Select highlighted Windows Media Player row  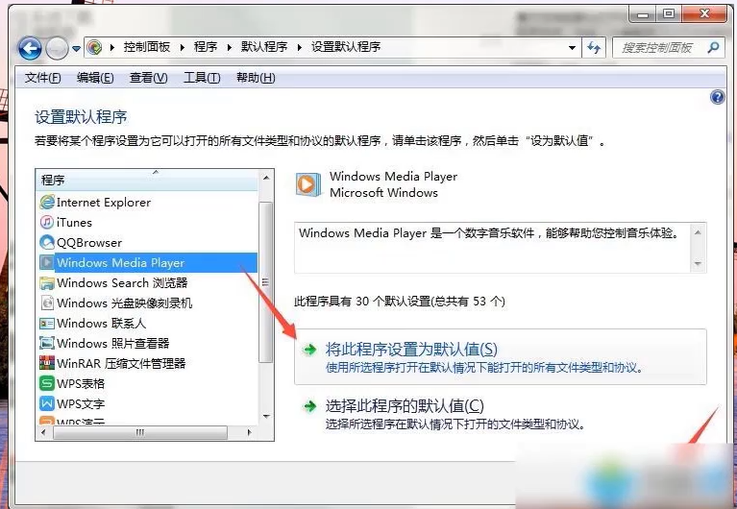[x=148, y=263]
